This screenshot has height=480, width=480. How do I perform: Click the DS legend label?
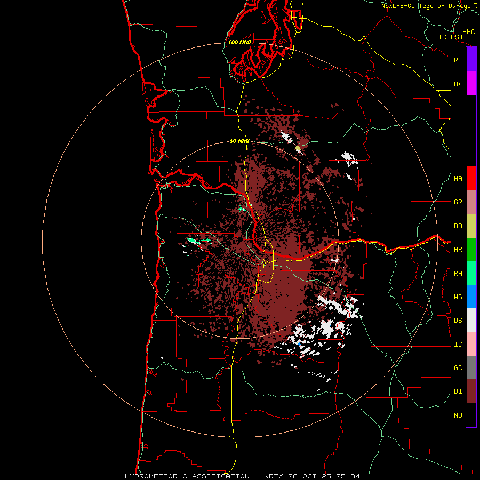(458, 321)
